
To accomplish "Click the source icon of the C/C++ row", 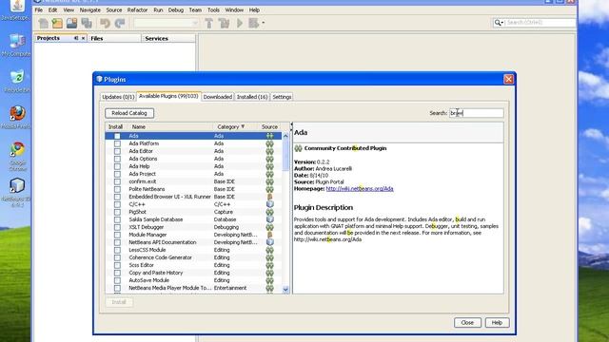I will (x=269, y=204).
